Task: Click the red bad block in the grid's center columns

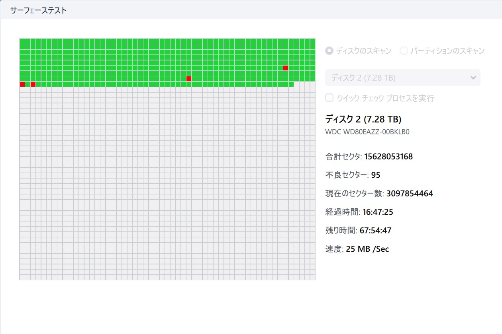Action: (x=189, y=79)
